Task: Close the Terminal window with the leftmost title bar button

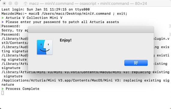Action: coord(4,3)
